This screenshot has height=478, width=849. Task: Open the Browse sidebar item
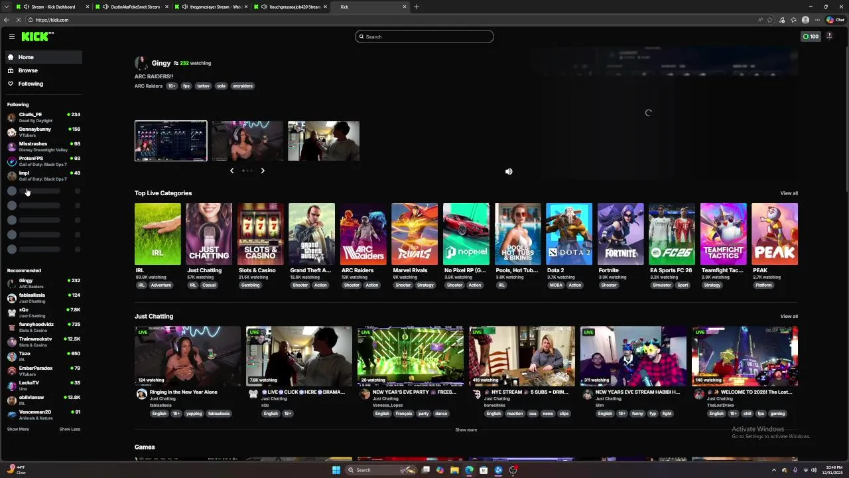point(44,70)
